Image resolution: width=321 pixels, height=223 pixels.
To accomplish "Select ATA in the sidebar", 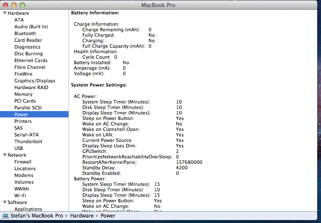I will [19, 20].
